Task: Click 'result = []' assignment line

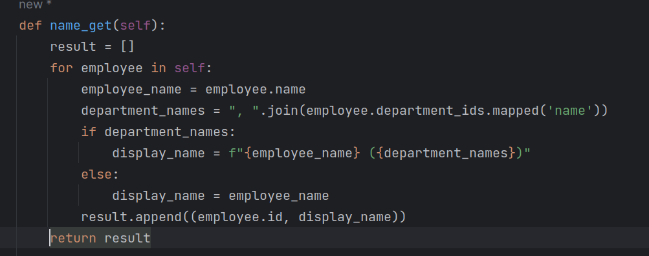Action: [x=93, y=46]
